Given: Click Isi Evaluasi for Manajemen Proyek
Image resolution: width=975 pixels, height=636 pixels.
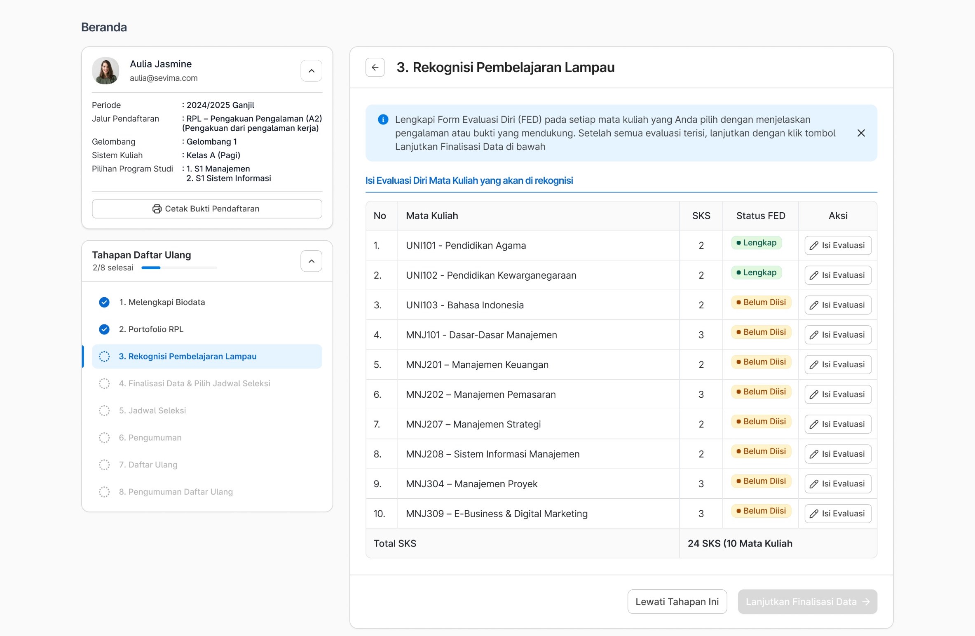Looking at the screenshot, I should (837, 484).
